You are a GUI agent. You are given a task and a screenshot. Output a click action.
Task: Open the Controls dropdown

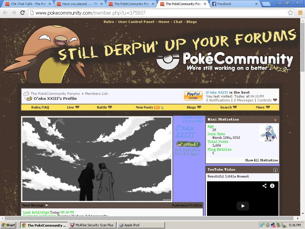(x=267, y=100)
